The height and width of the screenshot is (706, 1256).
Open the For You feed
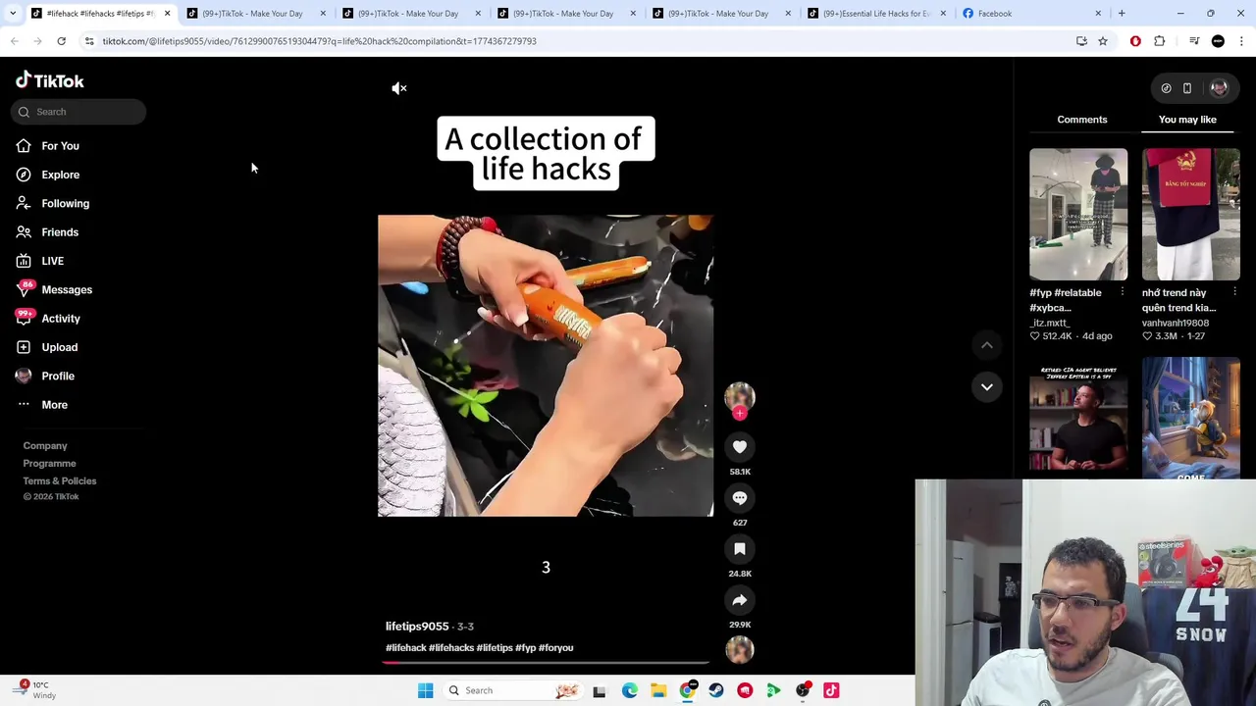point(60,146)
